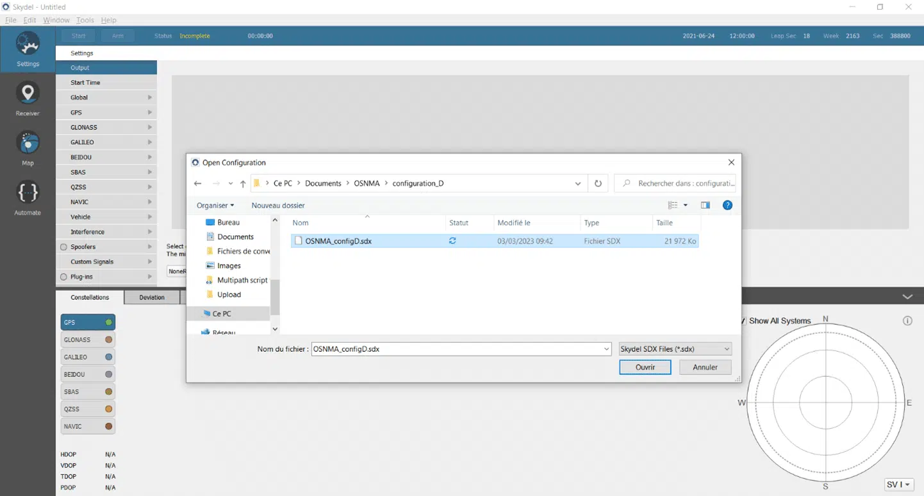
Task: Switch to the Deviation tab
Action: point(152,297)
